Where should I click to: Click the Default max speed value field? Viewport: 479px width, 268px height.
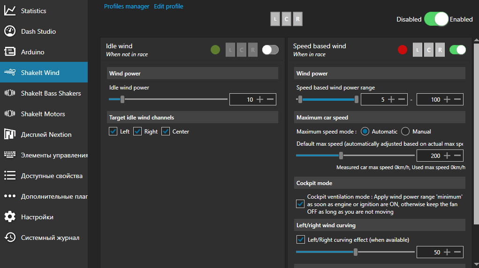click(429, 156)
